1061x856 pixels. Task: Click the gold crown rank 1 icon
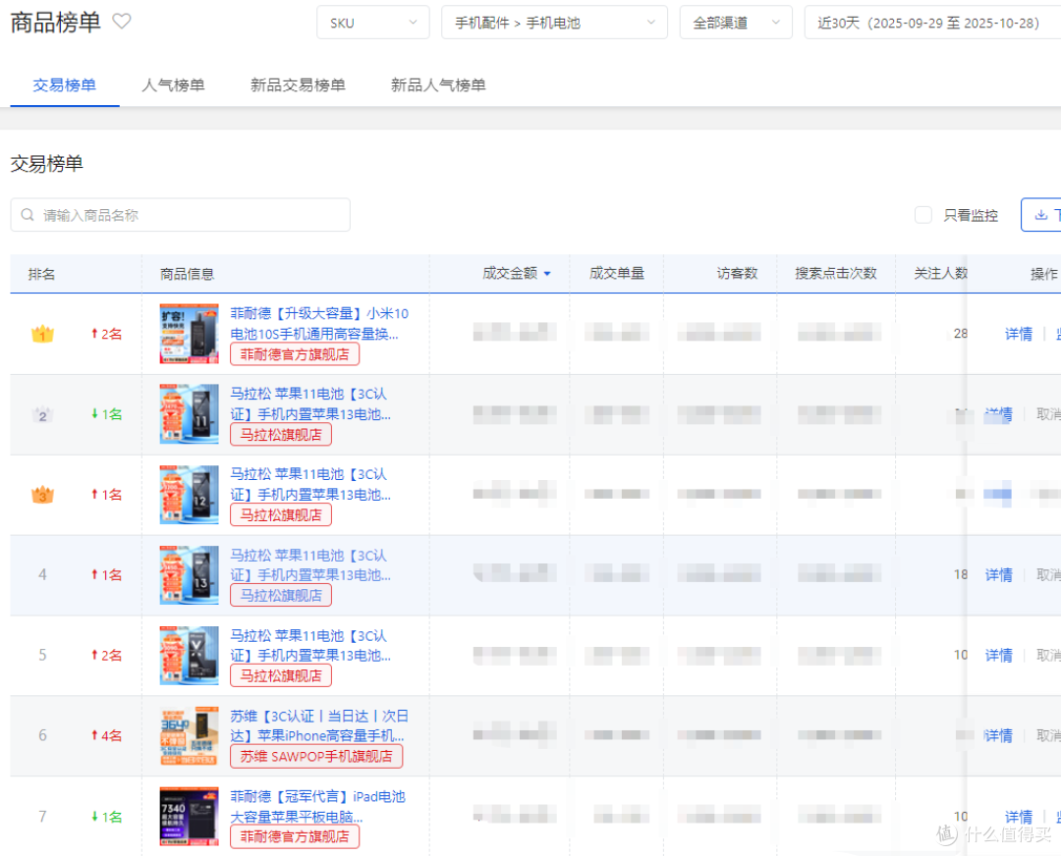point(42,334)
